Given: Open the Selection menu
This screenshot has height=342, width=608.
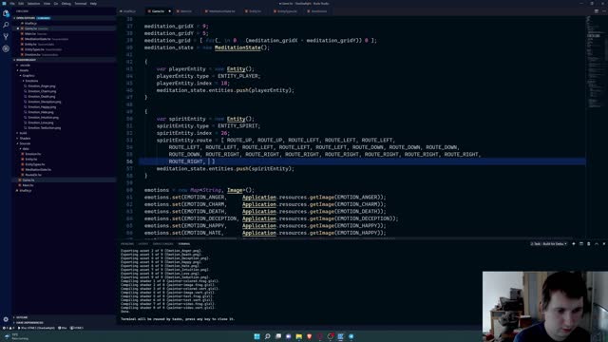Looking at the screenshot, I should tap(33, 4).
